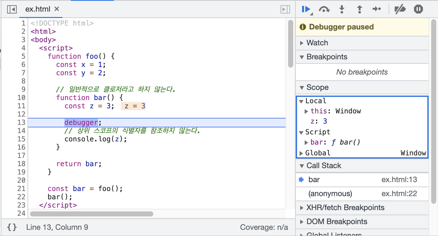The image size is (438, 236).
Task: Expand XHR/fetch Breakpoints section
Action: tap(362, 208)
